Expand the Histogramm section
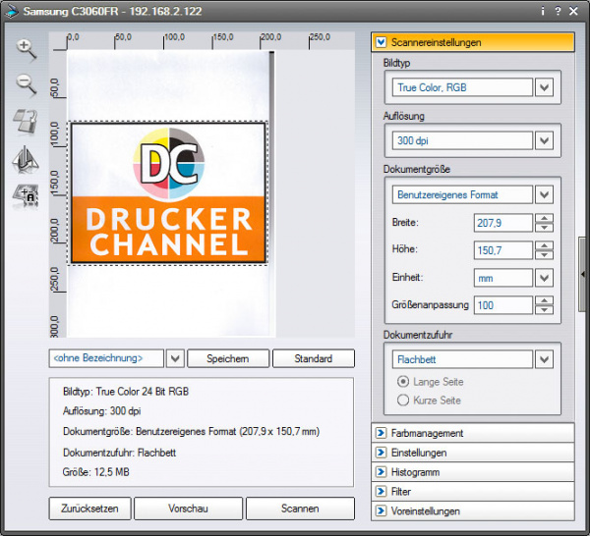Screen dimensions: 590x536 (x=382, y=472)
